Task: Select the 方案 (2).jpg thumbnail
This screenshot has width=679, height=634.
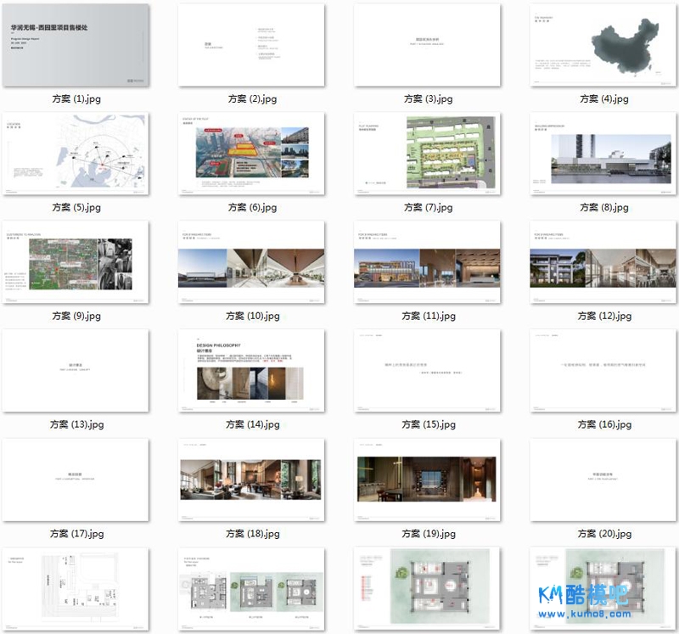Action: [251, 45]
